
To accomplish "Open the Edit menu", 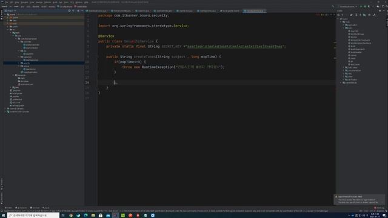I will click(x=12, y=2).
